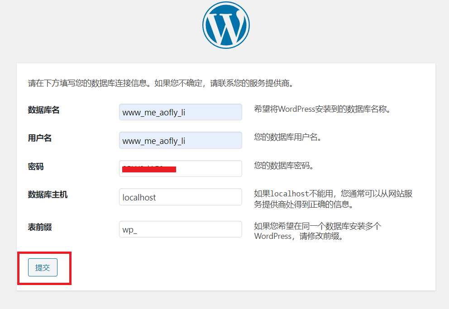Click description 希望将WordPress安装到的数据库名称。

click(322, 109)
